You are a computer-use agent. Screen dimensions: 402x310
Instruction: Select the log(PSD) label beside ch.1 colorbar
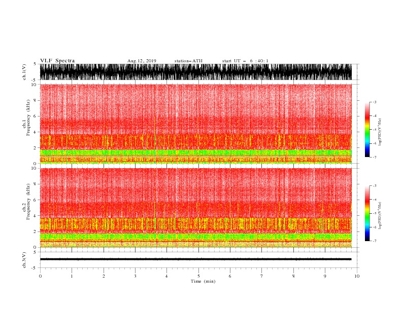(380, 132)
